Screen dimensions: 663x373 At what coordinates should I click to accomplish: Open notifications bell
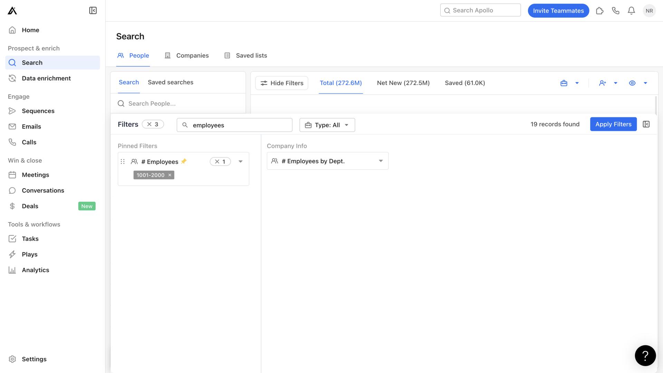point(631,11)
